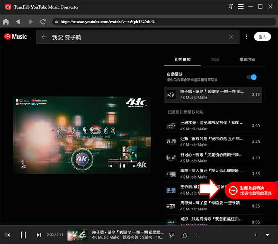This screenshot has height=244, width=278.
Task: Click the TuneFab app logo icon
Action: (x=8, y=7)
